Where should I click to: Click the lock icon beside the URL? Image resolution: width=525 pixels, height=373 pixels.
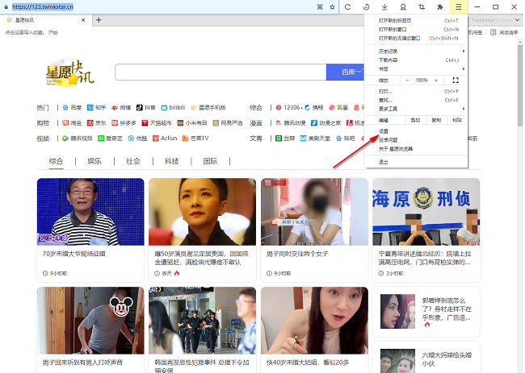click(x=6, y=6)
